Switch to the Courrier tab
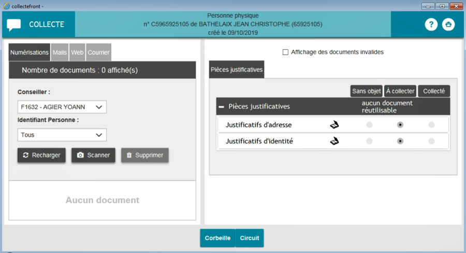Screen dimensions: 466x253 98,52
